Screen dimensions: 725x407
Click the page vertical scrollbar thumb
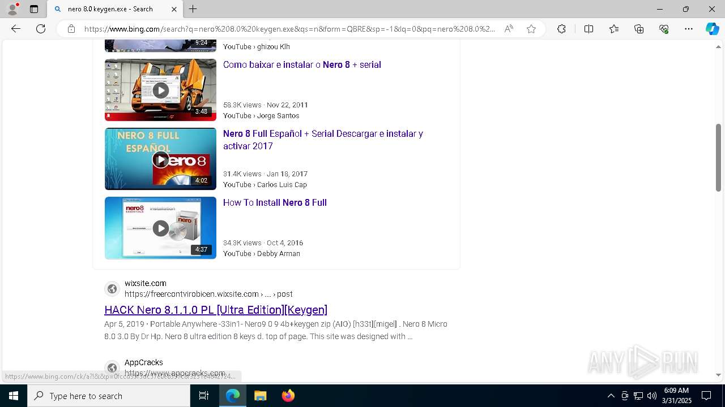point(718,158)
